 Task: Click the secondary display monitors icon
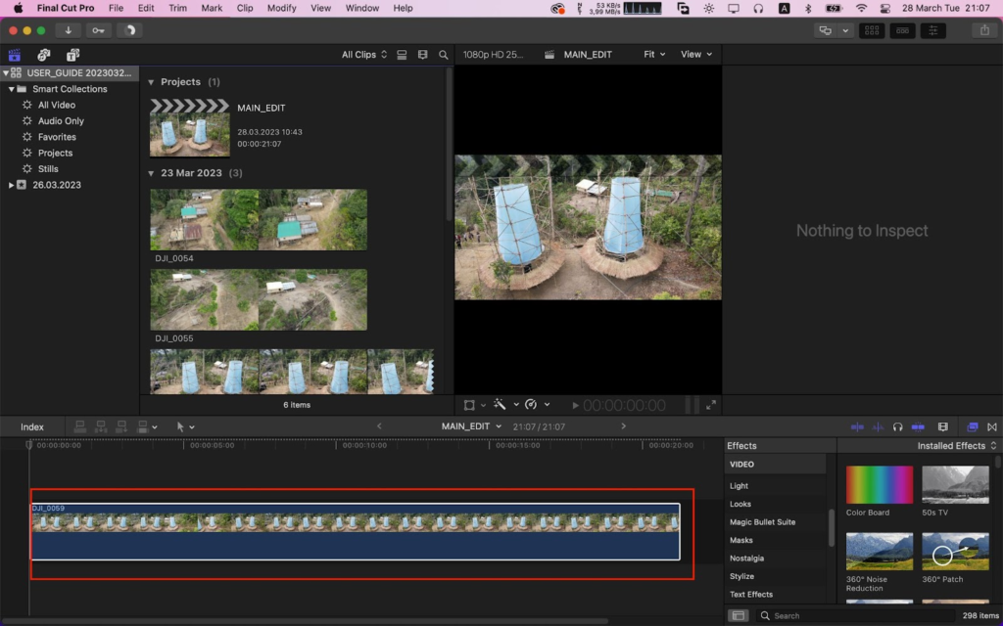click(826, 30)
